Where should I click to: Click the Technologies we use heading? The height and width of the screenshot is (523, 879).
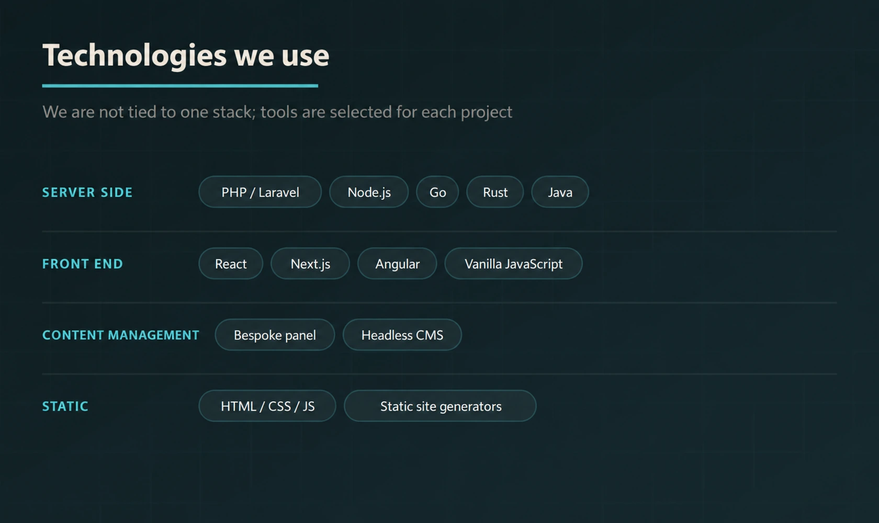tap(186, 55)
